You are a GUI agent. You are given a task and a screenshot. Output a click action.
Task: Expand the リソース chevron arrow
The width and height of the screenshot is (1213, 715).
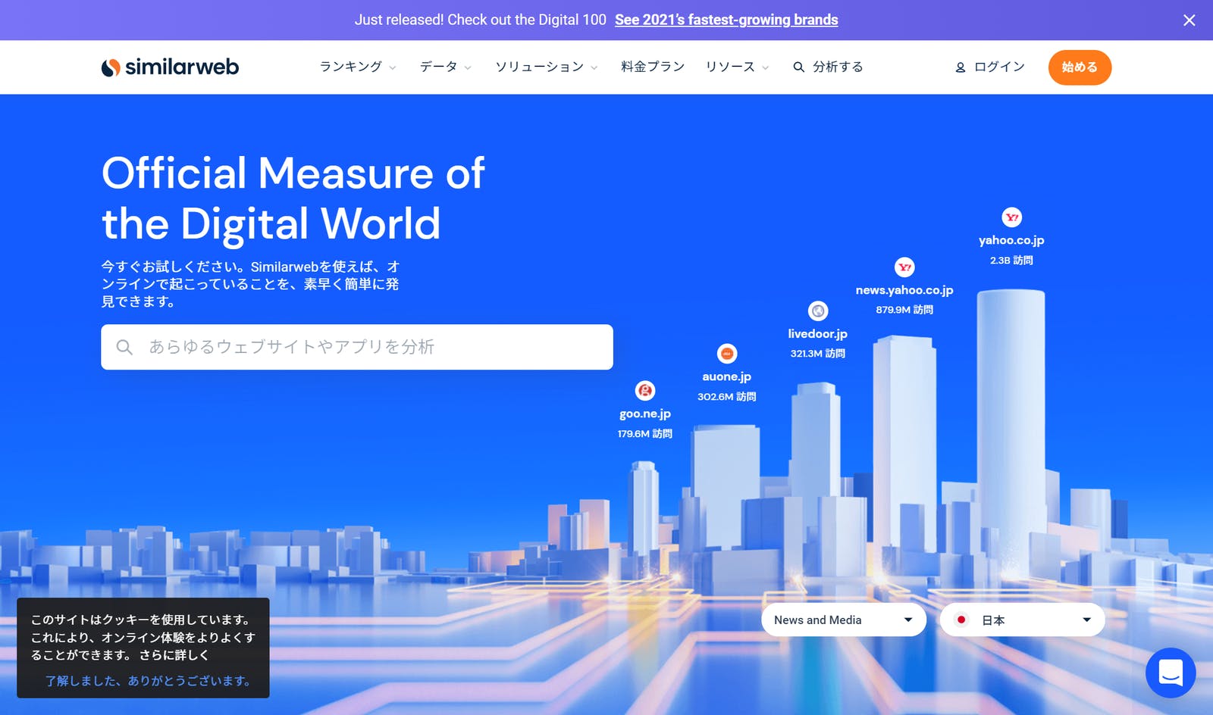click(x=766, y=67)
